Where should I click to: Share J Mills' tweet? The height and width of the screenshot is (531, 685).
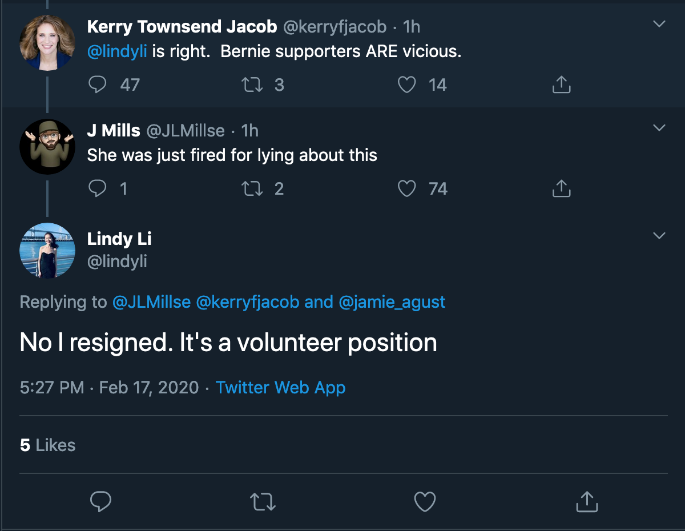[562, 188]
